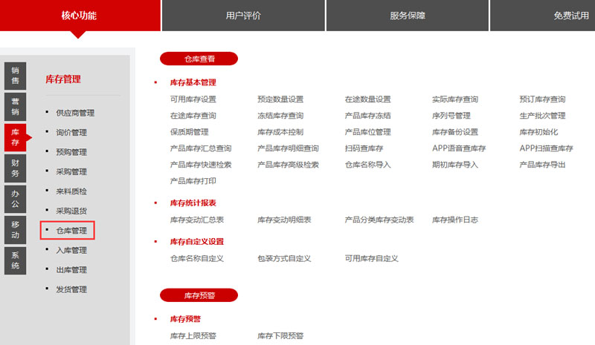Click the red 库存预警 pill button
This screenshot has height=345, width=595.
tap(199, 295)
